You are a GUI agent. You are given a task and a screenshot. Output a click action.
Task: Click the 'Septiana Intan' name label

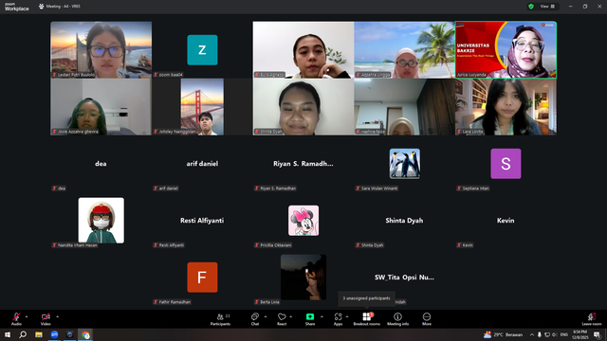(475, 188)
